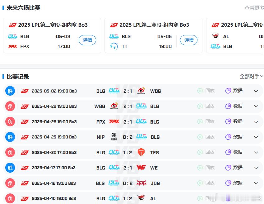Click the 胜 badge on 2025-04-17 row

(x=10, y=168)
